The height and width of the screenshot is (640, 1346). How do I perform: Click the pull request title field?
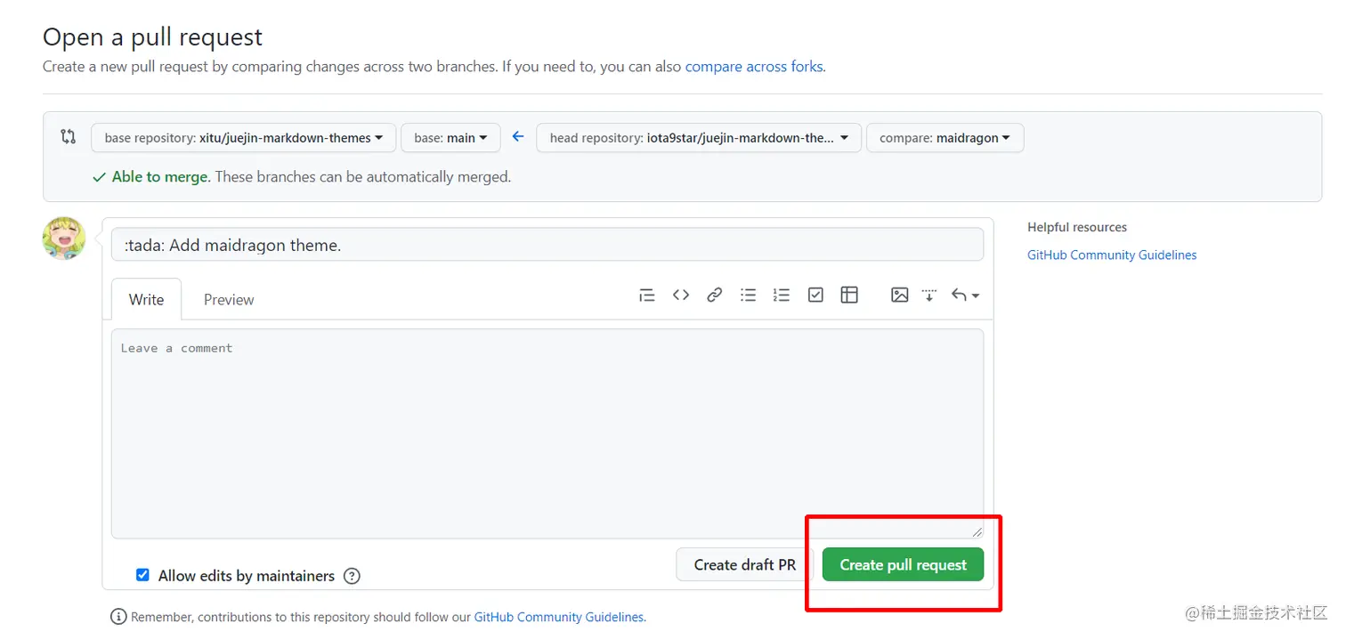[547, 245]
